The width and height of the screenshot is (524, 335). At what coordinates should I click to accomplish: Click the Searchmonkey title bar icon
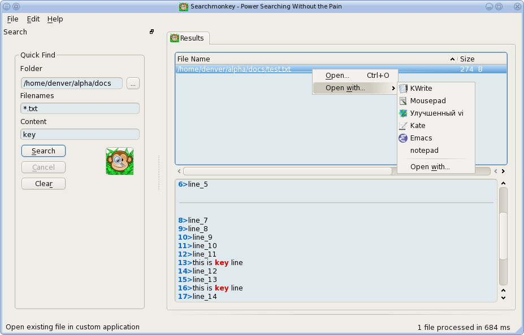point(184,6)
